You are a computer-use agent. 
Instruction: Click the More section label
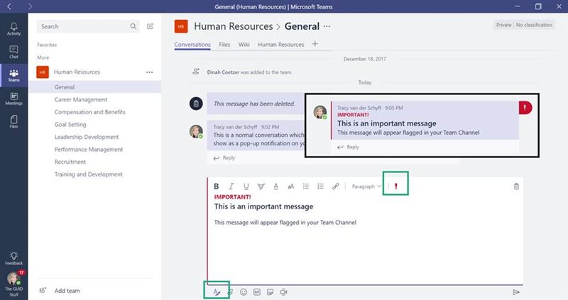tap(43, 57)
